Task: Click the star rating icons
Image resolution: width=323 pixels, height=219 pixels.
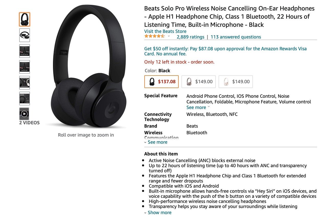Action: click(x=155, y=36)
